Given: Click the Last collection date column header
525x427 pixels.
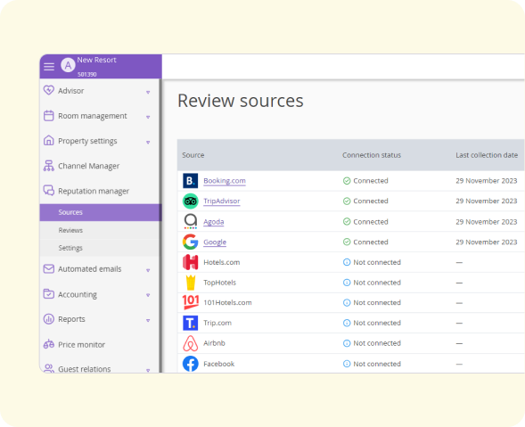Looking at the screenshot, I should pyautogui.click(x=487, y=155).
